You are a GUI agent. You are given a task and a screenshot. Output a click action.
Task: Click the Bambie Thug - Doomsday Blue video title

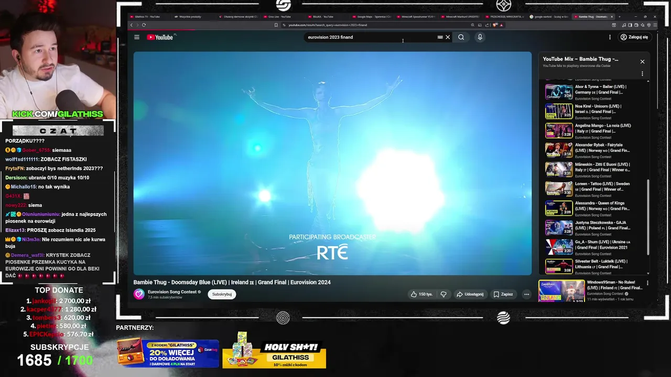coord(232,282)
